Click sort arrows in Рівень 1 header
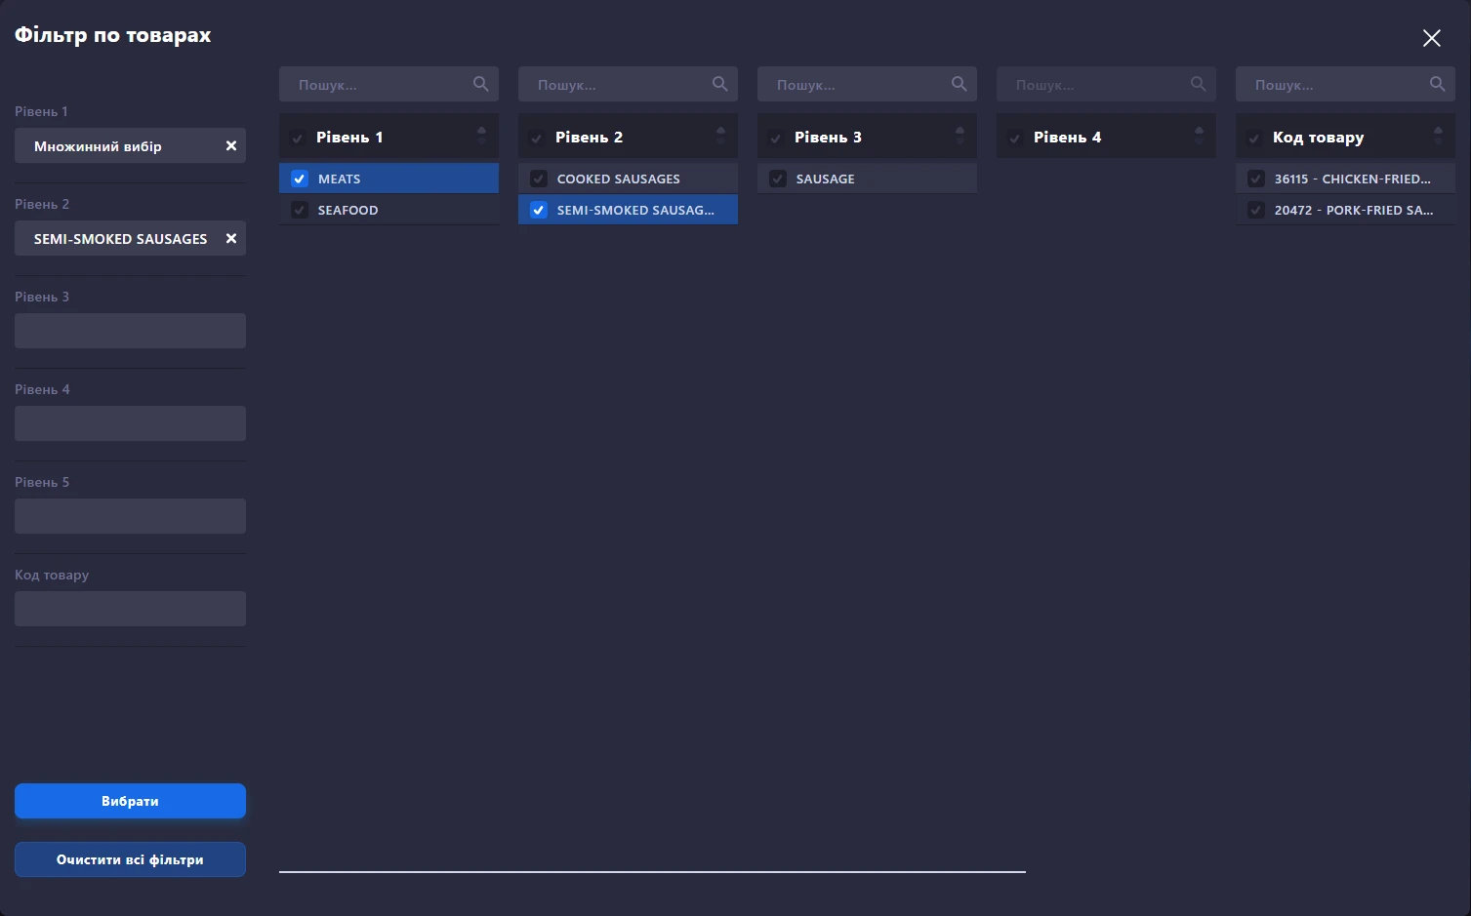The image size is (1471, 916). [x=481, y=137]
